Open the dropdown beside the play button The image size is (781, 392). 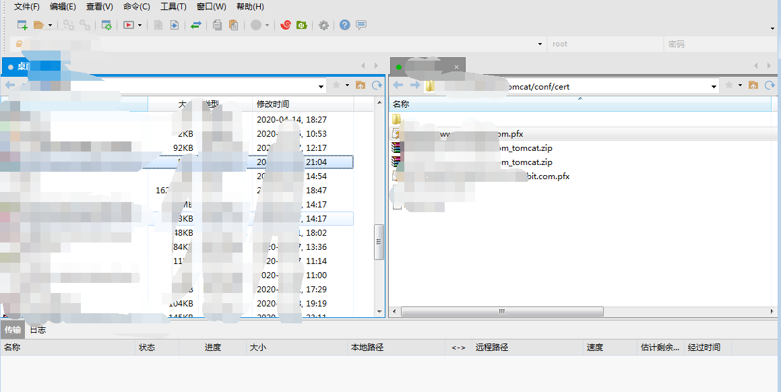(139, 25)
